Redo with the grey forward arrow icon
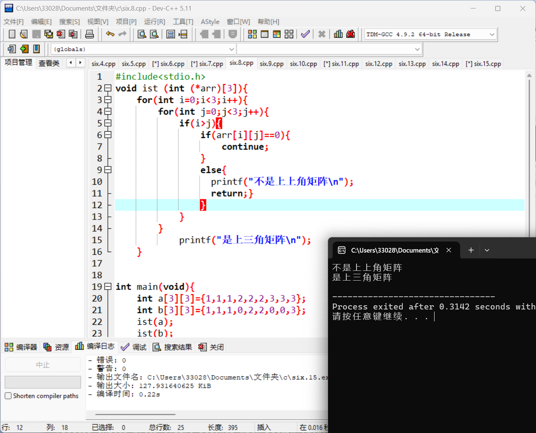The width and height of the screenshot is (536, 433). 122,34
